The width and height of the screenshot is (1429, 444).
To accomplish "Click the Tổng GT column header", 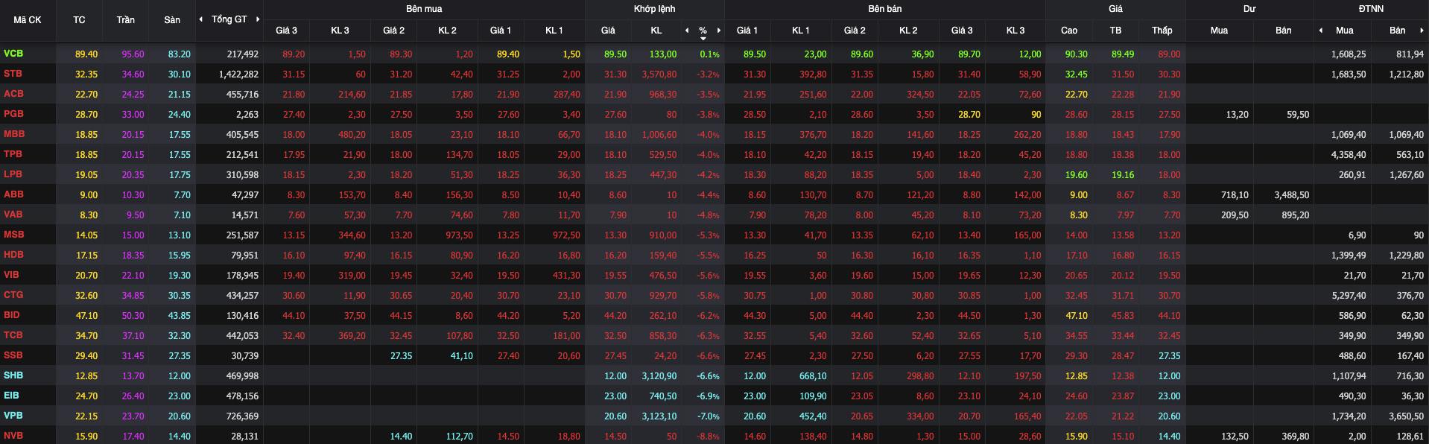I will (x=229, y=19).
